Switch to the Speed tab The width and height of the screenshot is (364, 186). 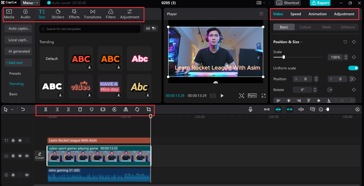[x=296, y=14]
